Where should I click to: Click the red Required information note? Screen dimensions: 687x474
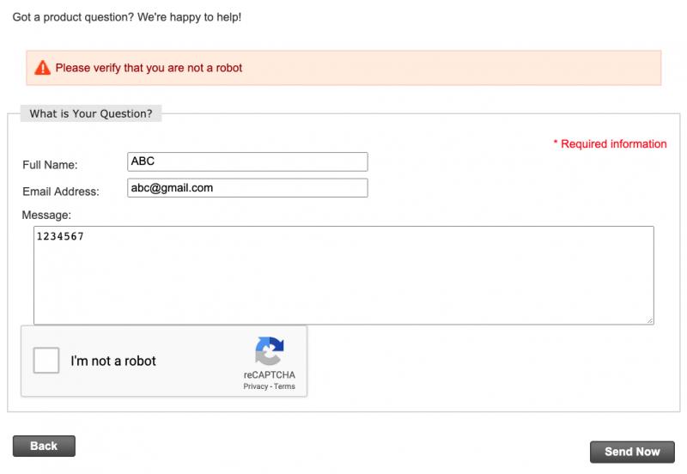click(610, 144)
